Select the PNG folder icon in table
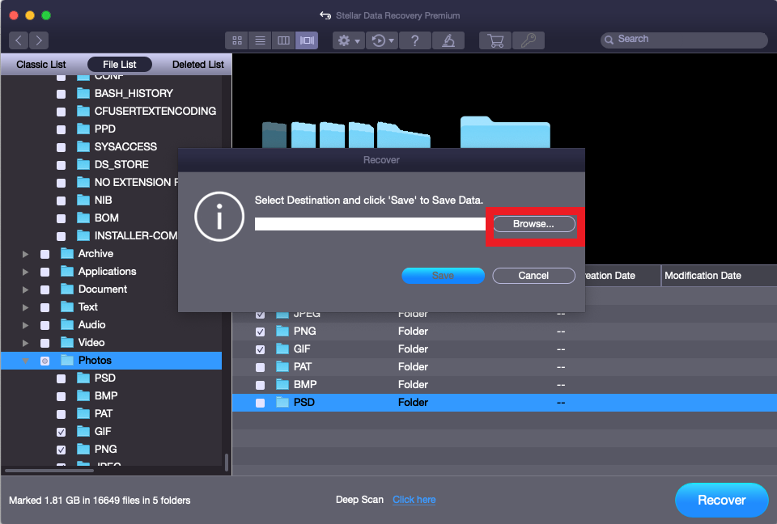The height and width of the screenshot is (524, 777). pos(282,331)
